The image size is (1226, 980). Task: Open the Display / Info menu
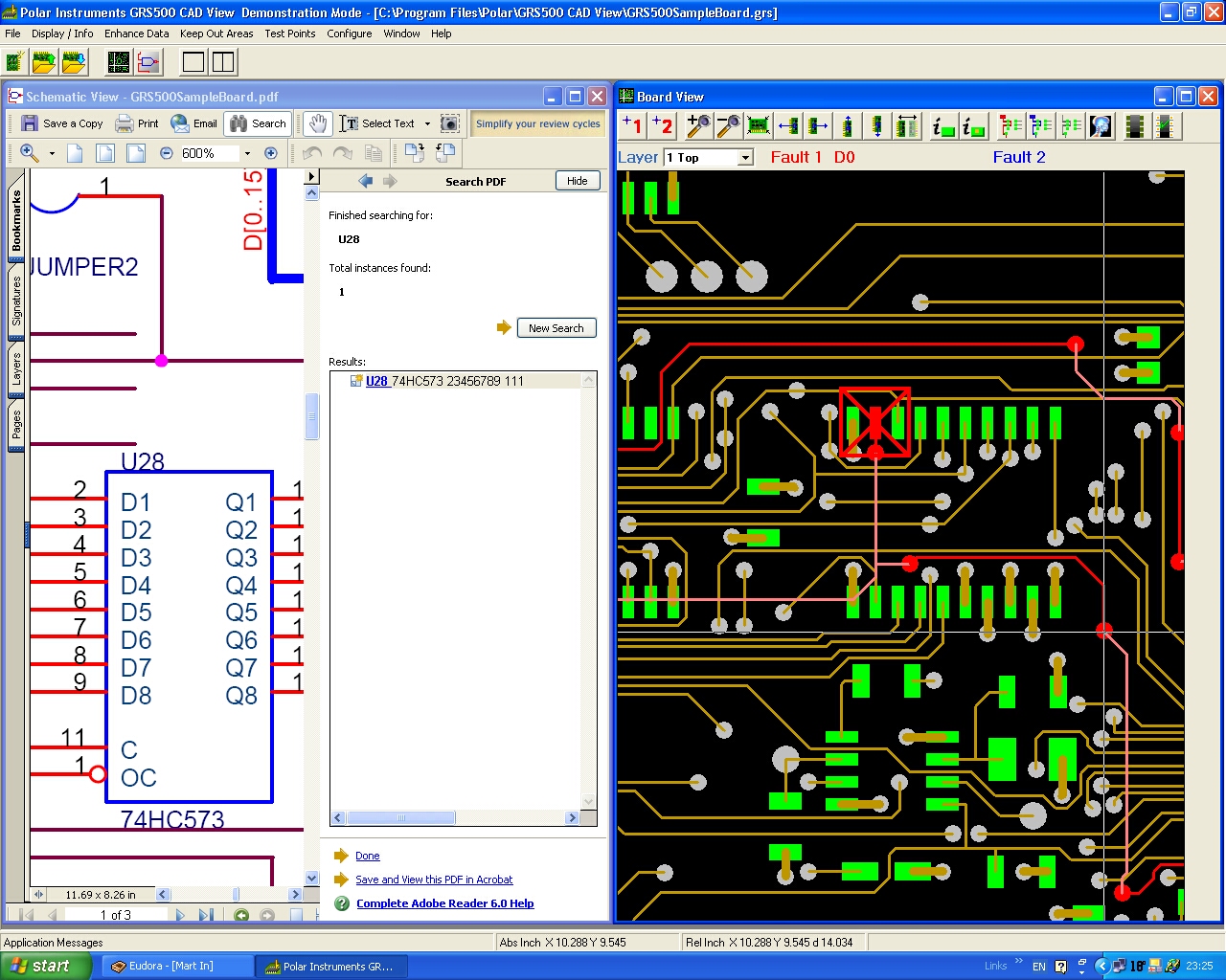(x=62, y=33)
